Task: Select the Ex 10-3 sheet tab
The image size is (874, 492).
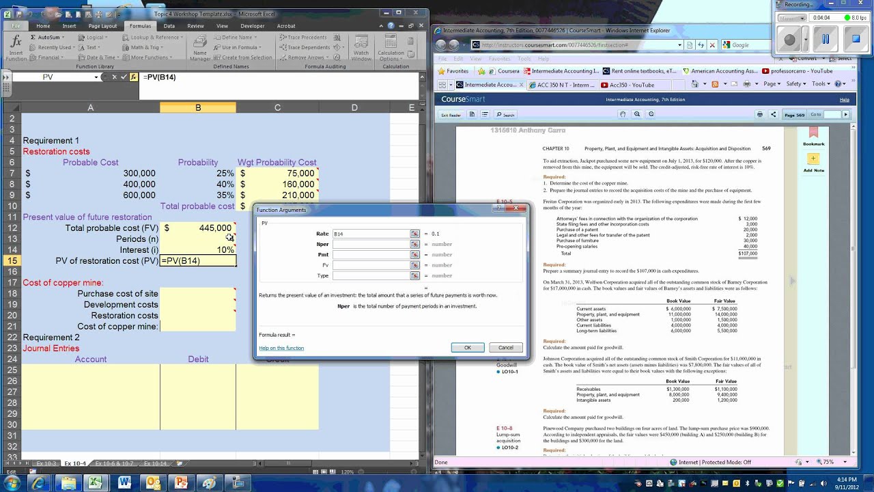Action: [46, 463]
